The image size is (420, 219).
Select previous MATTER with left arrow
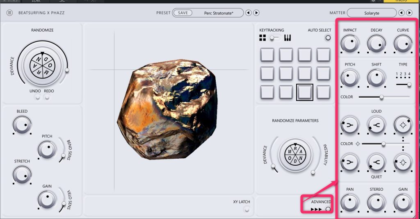click(402, 13)
